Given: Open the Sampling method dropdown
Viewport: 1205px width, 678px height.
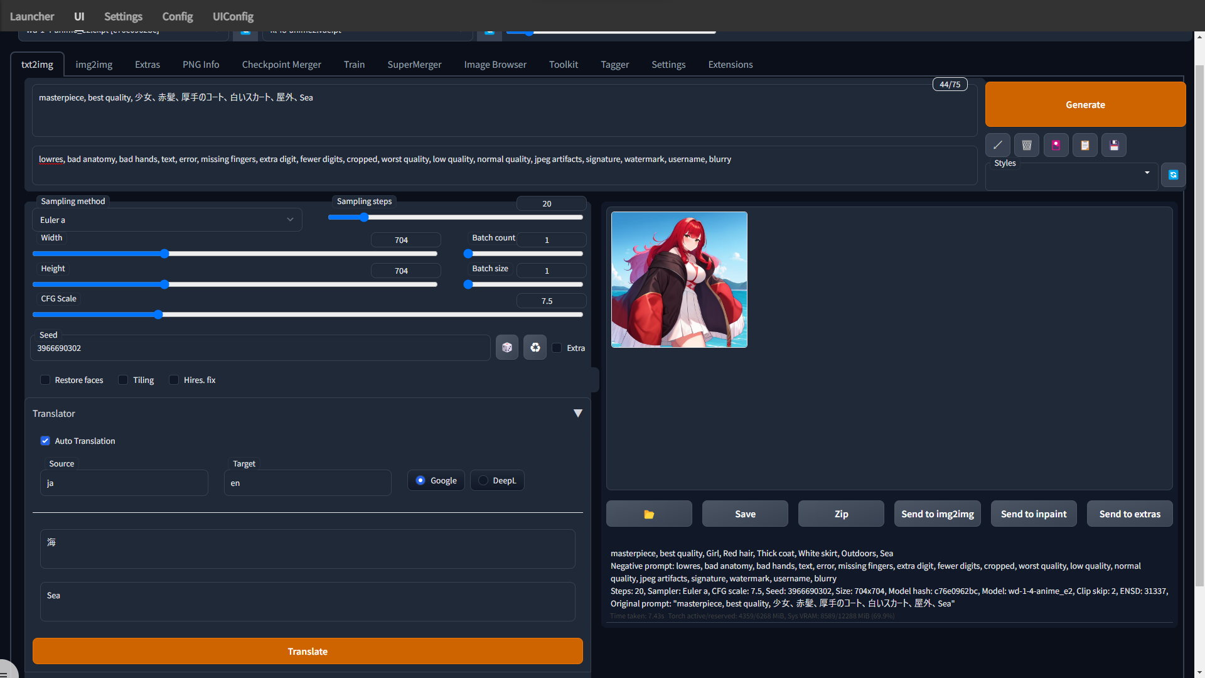Looking at the screenshot, I should pos(166,220).
